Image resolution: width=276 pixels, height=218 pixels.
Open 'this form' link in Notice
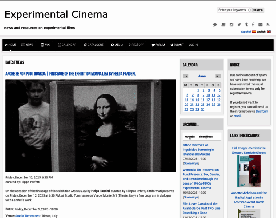(x=262, y=111)
